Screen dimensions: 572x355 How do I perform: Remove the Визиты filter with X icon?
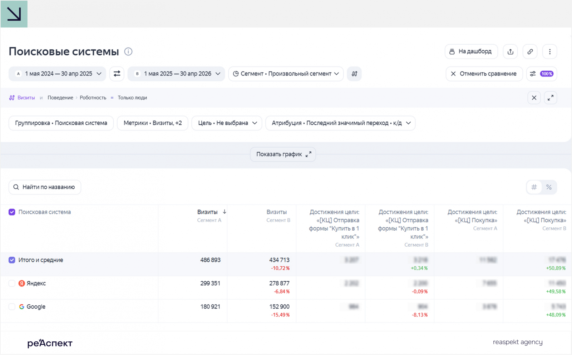pos(534,98)
